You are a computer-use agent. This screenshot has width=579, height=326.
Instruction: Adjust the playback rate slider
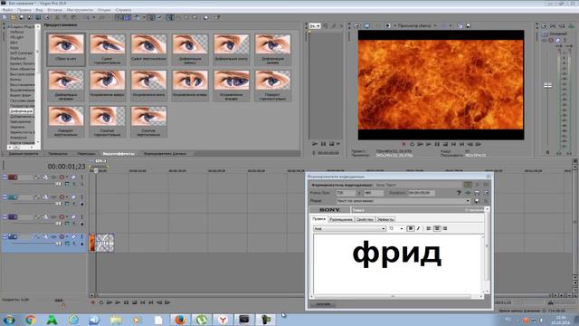(59, 301)
